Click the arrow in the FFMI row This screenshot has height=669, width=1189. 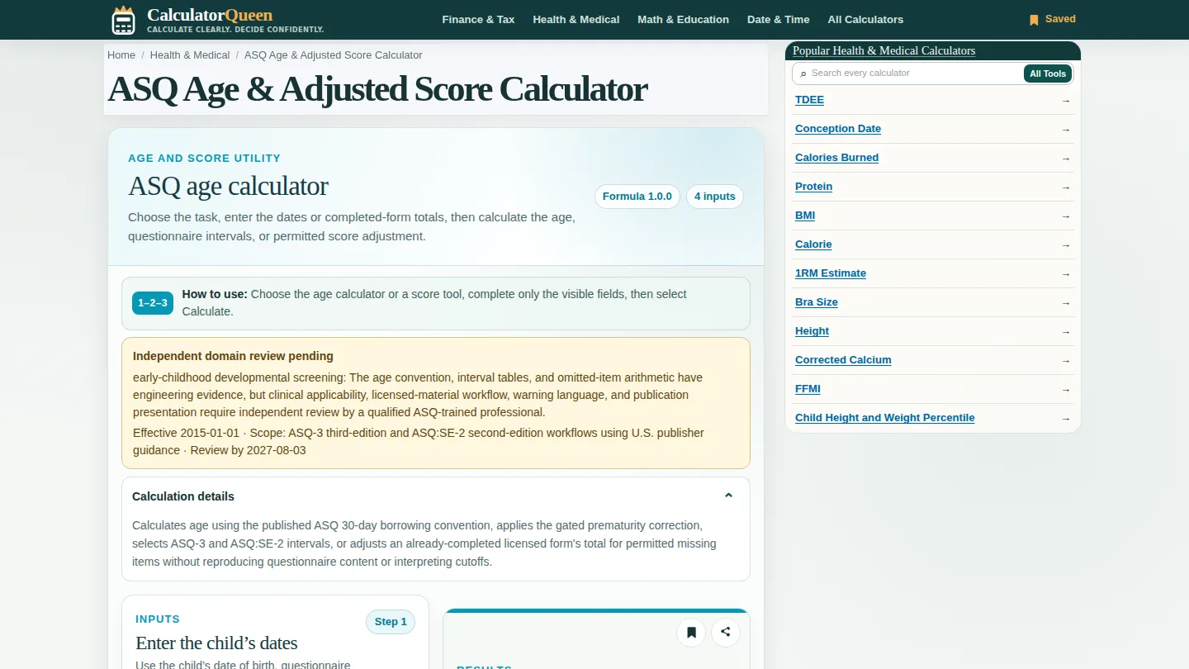click(x=1066, y=390)
